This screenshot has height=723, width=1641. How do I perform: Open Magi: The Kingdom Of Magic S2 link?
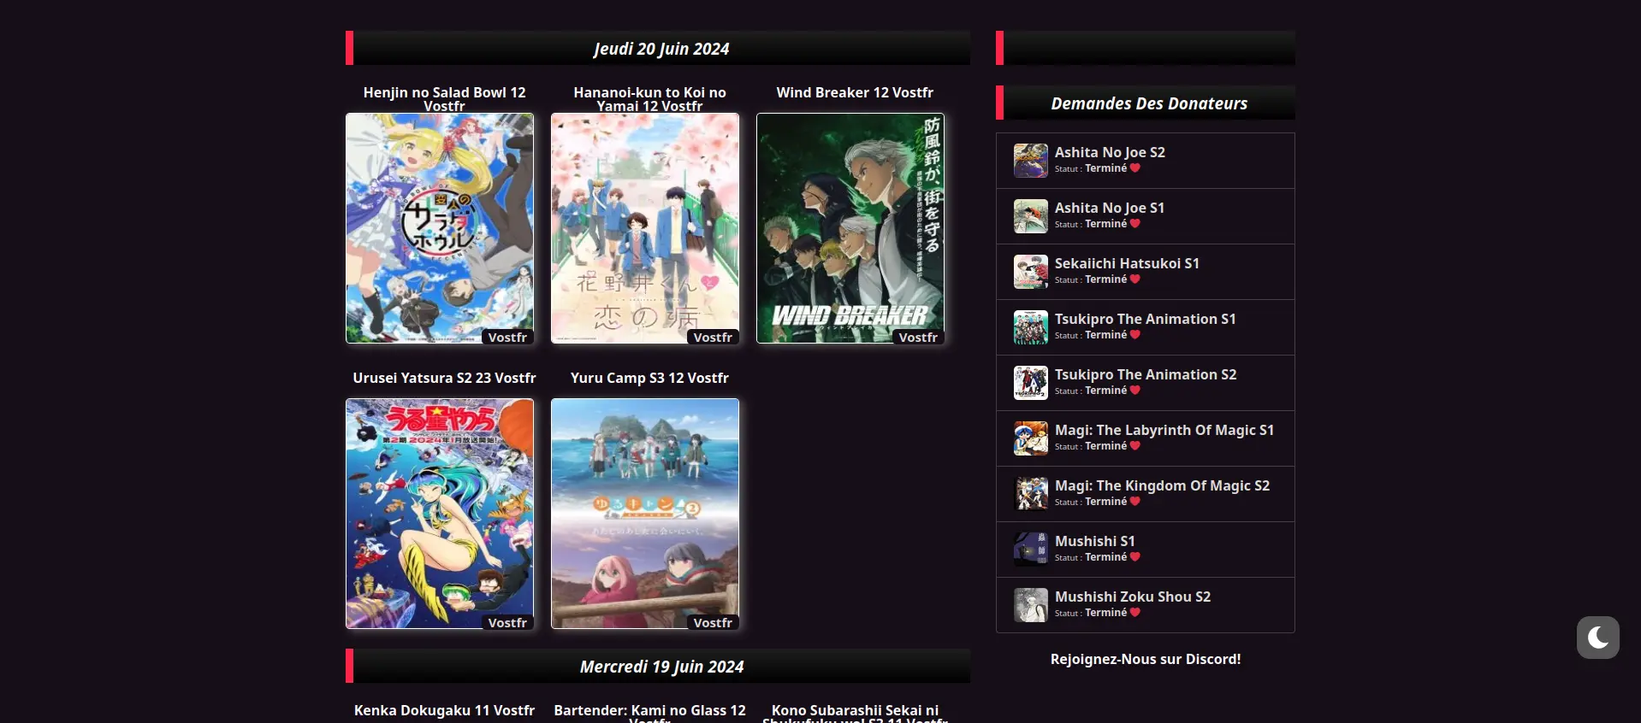coord(1162,485)
